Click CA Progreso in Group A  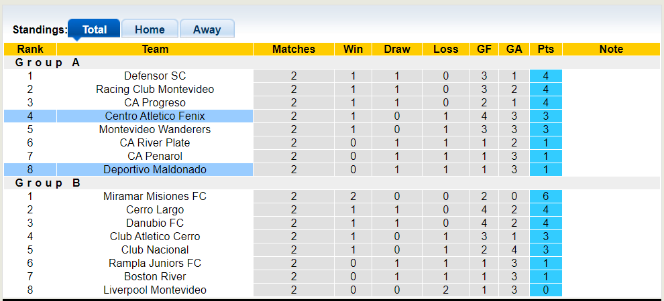(155, 103)
